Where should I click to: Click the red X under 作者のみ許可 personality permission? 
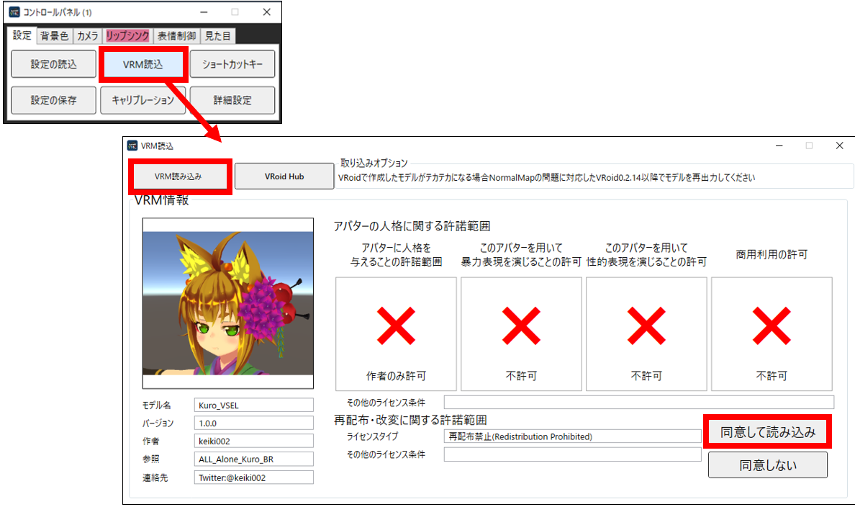(x=396, y=326)
